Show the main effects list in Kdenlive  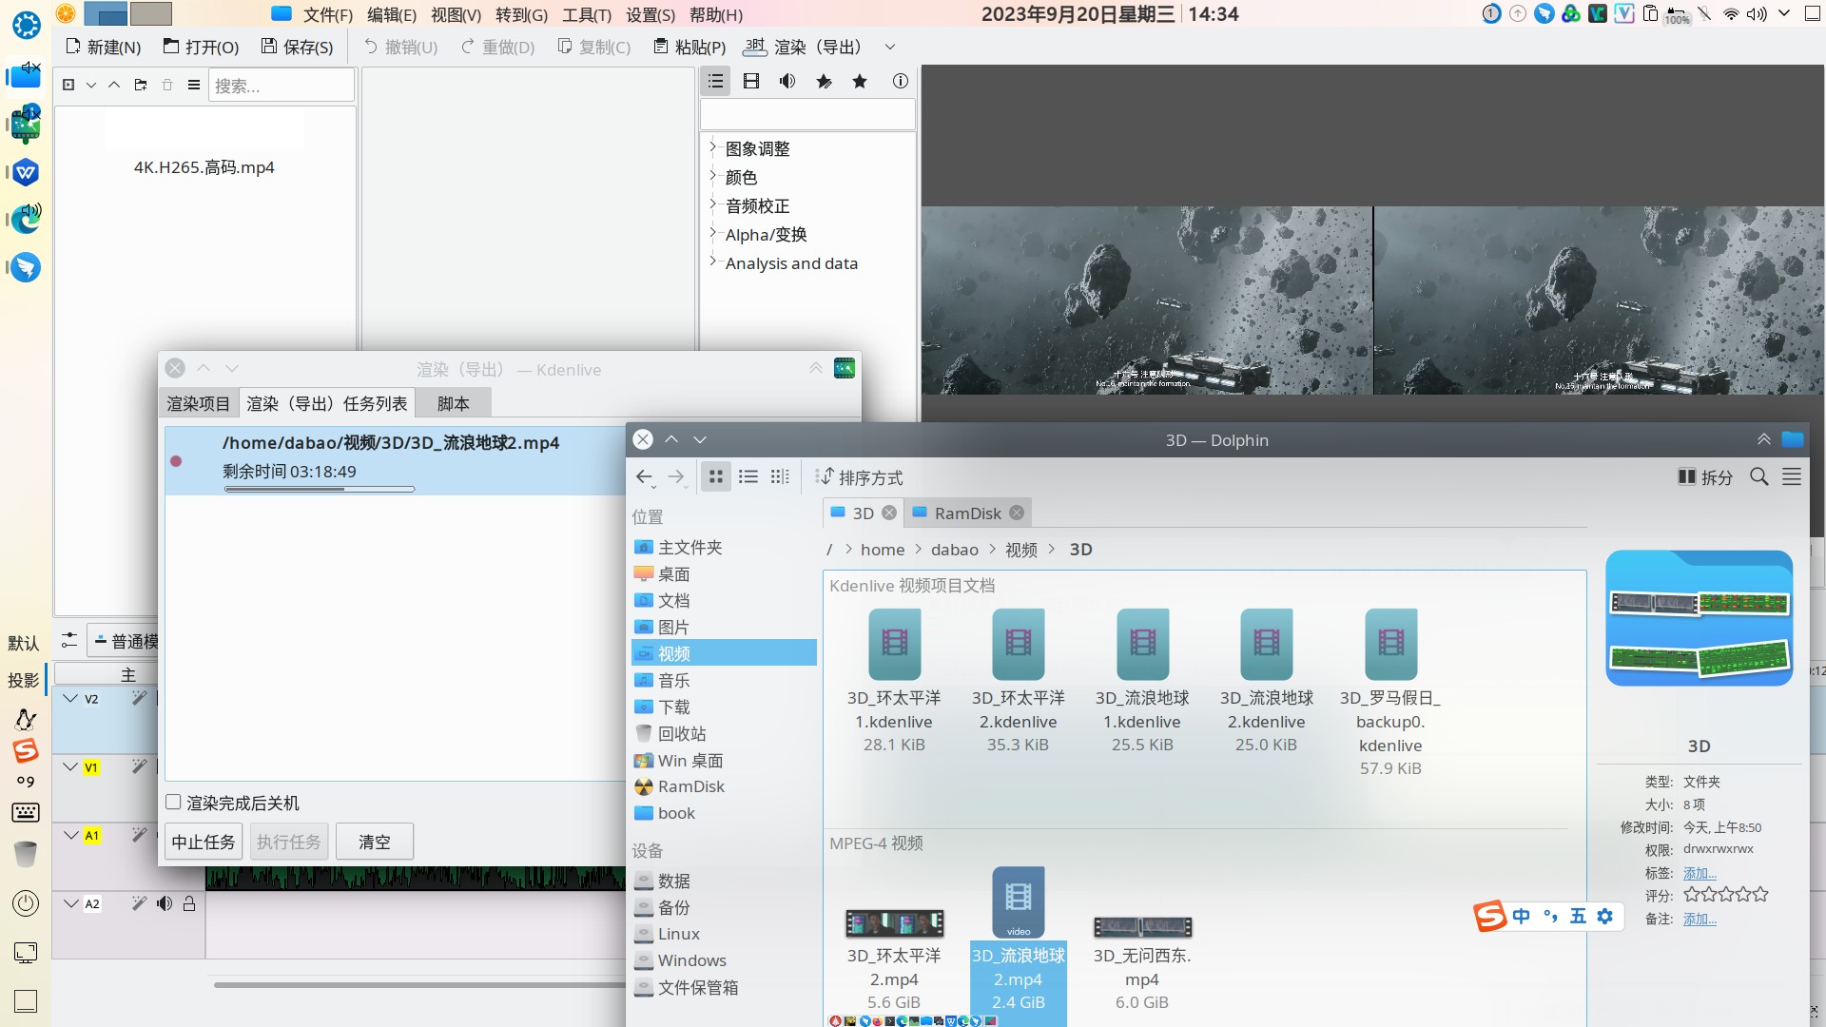pos(716,82)
